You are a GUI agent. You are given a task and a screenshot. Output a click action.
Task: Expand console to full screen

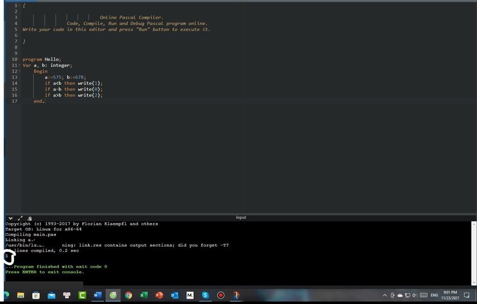pyautogui.click(x=20, y=218)
